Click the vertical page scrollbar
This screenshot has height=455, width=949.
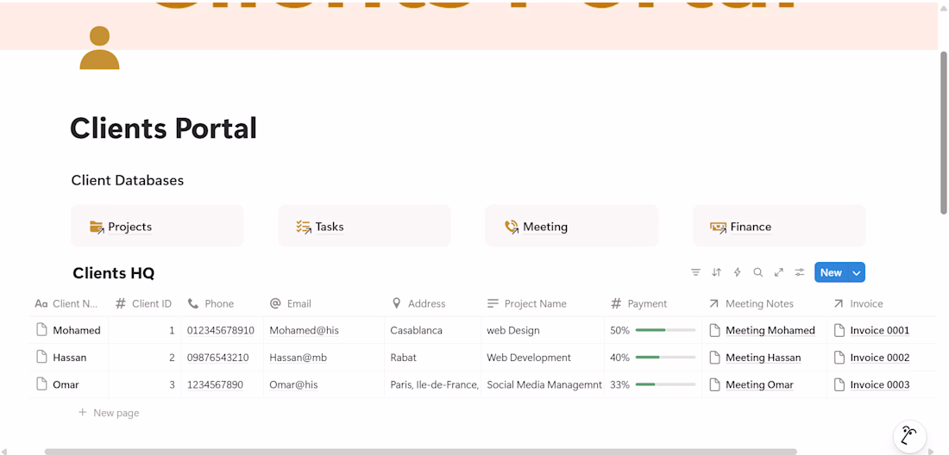pyautogui.click(x=943, y=133)
